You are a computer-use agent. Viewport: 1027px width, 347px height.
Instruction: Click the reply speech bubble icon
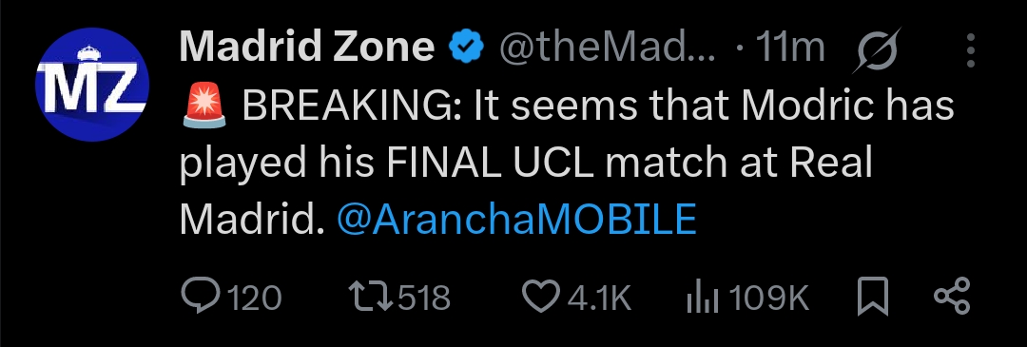pyautogui.click(x=201, y=298)
